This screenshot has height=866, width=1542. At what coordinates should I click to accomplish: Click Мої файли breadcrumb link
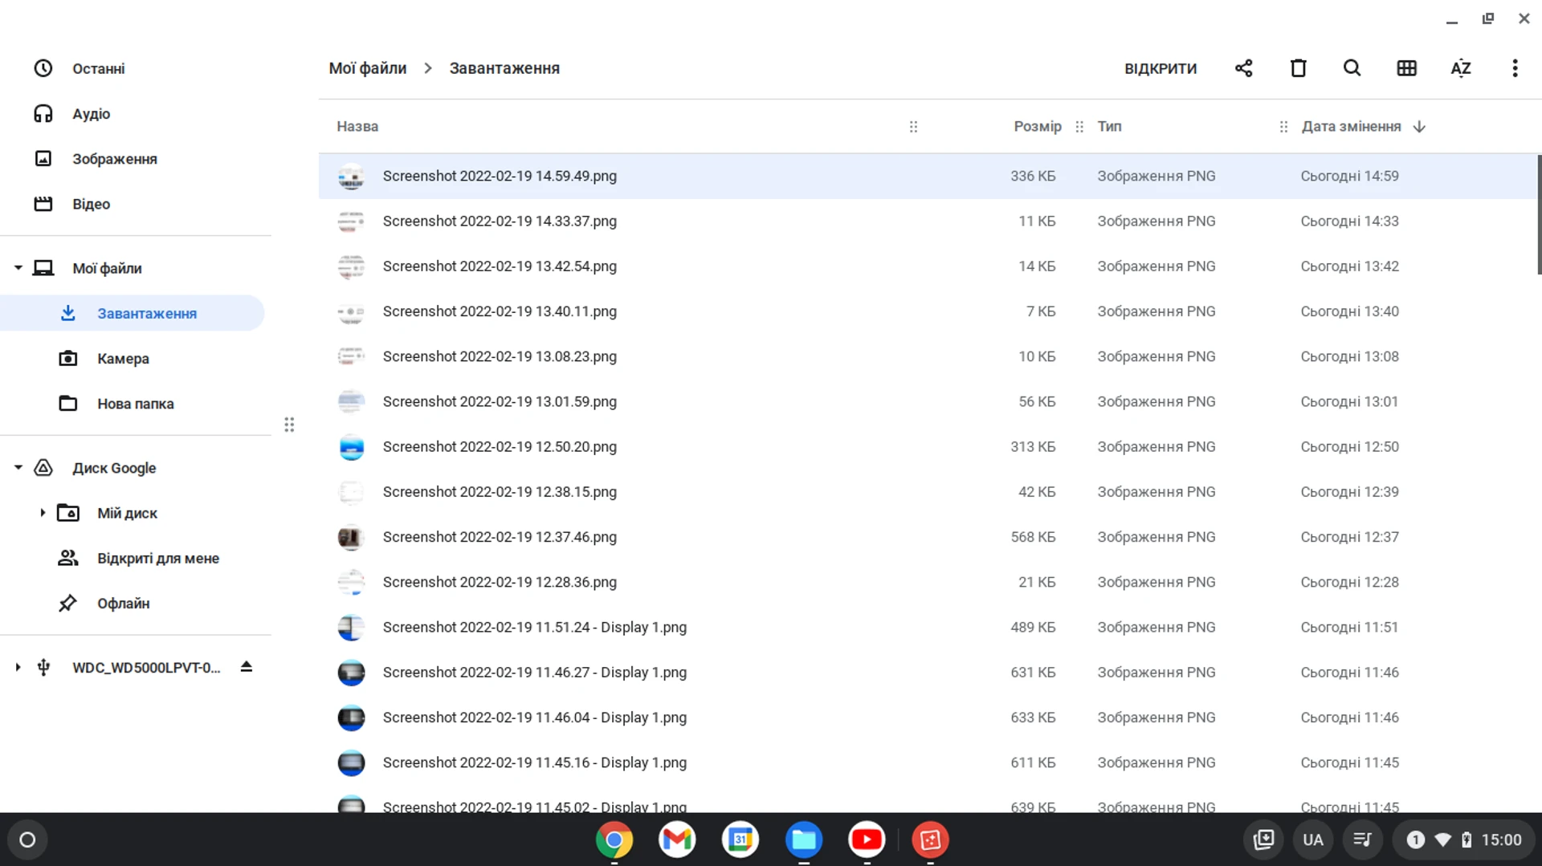pos(367,68)
